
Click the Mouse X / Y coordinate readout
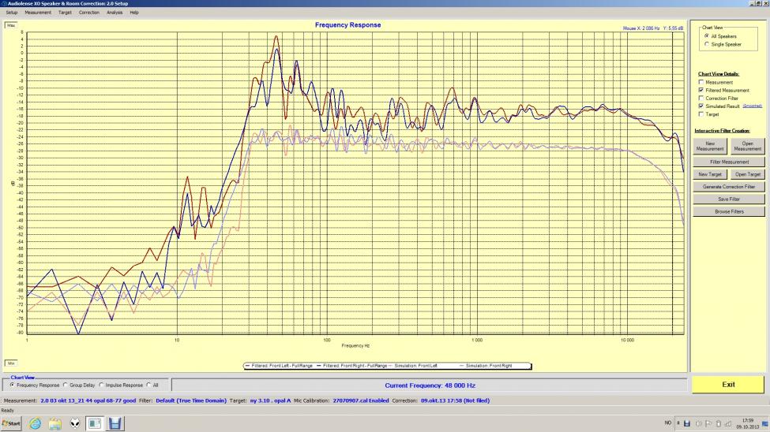click(x=652, y=28)
